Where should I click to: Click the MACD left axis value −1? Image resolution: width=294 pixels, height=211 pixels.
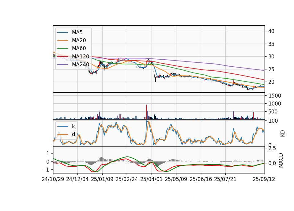point(46,170)
